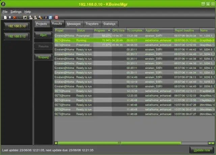Click the Last update status bar text
This screenshot has height=155, width=216.
point(48,150)
